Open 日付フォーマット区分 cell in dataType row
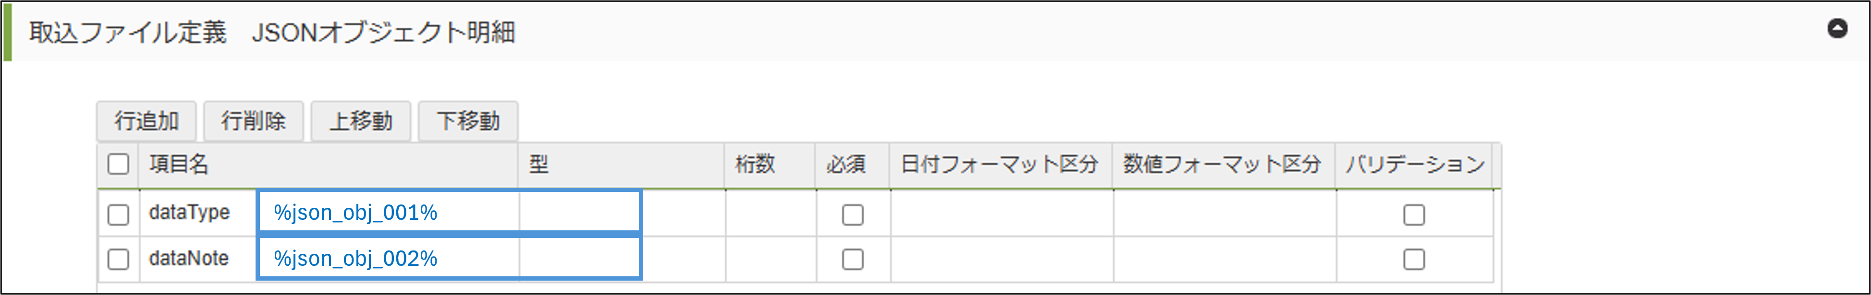 (1001, 214)
